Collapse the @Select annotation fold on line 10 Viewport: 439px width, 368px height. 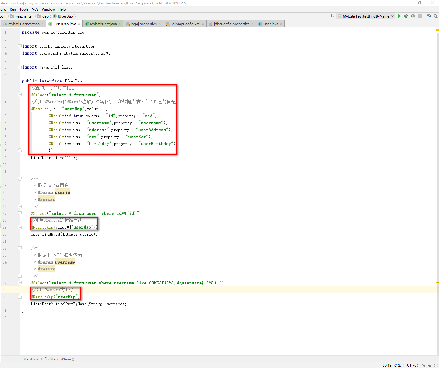(20, 95)
